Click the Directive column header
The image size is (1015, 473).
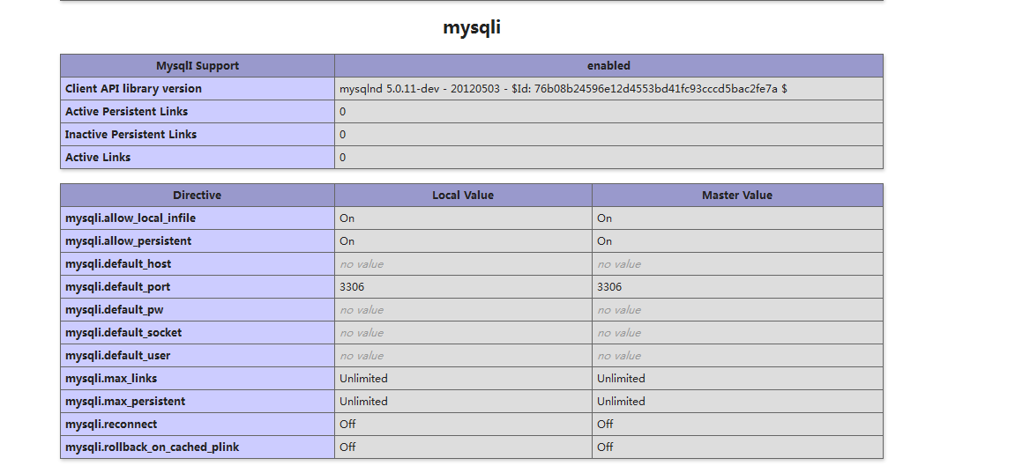point(198,196)
